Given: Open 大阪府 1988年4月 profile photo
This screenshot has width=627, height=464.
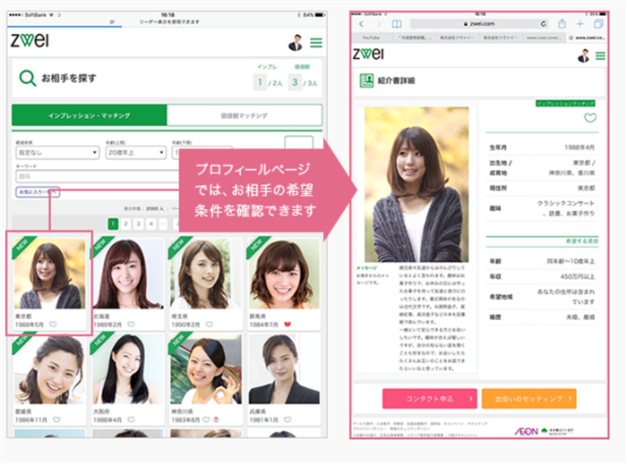Looking at the screenshot, I should (x=128, y=369).
